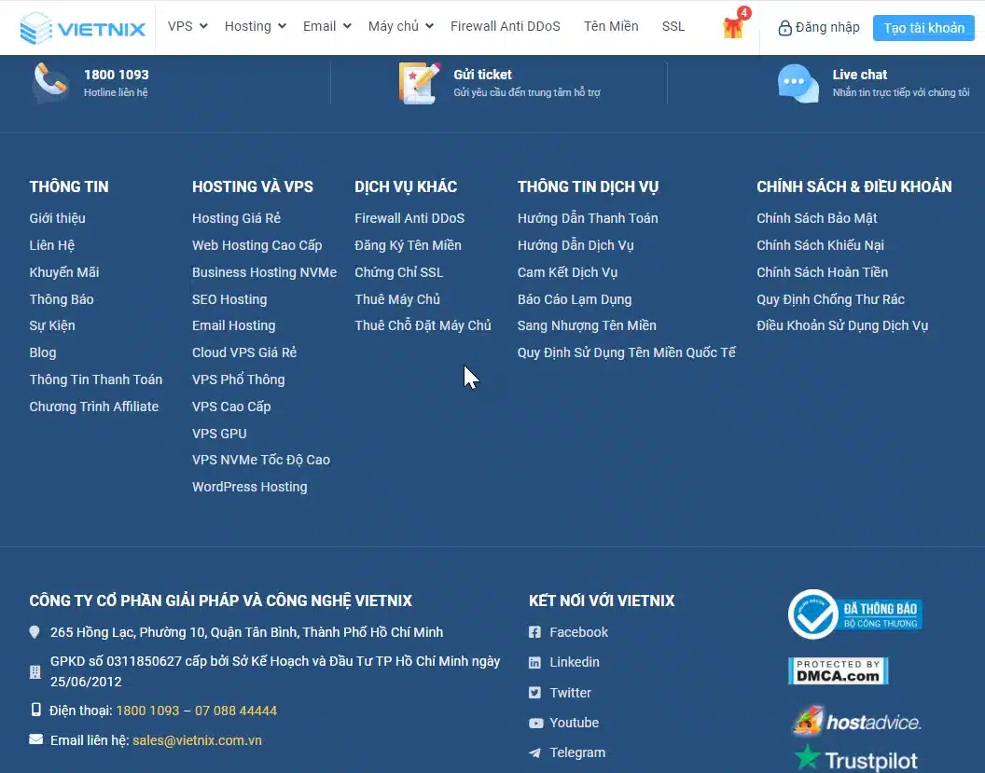Open Chương Trình Affiliate link
This screenshot has height=773, width=985.
click(94, 407)
